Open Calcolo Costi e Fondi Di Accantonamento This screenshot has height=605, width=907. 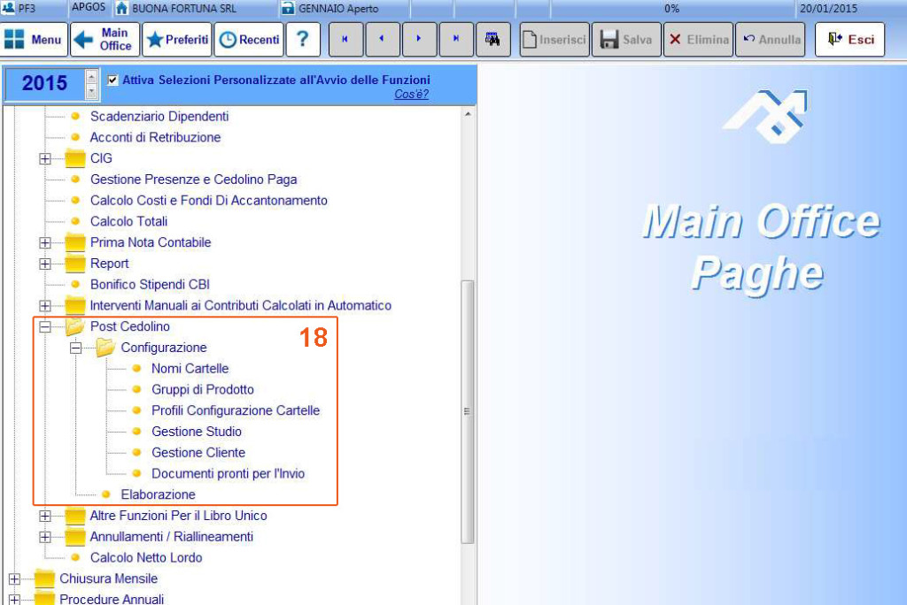208,200
